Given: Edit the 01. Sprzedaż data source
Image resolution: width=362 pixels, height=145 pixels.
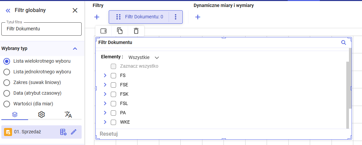Looking at the screenshot, I should click(x=74, y=132).
